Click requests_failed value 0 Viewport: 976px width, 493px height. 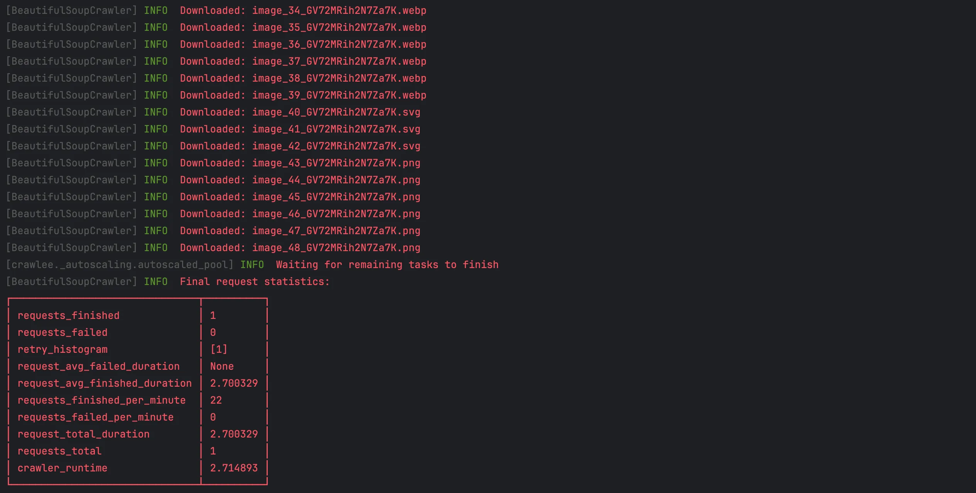[213, 332]
